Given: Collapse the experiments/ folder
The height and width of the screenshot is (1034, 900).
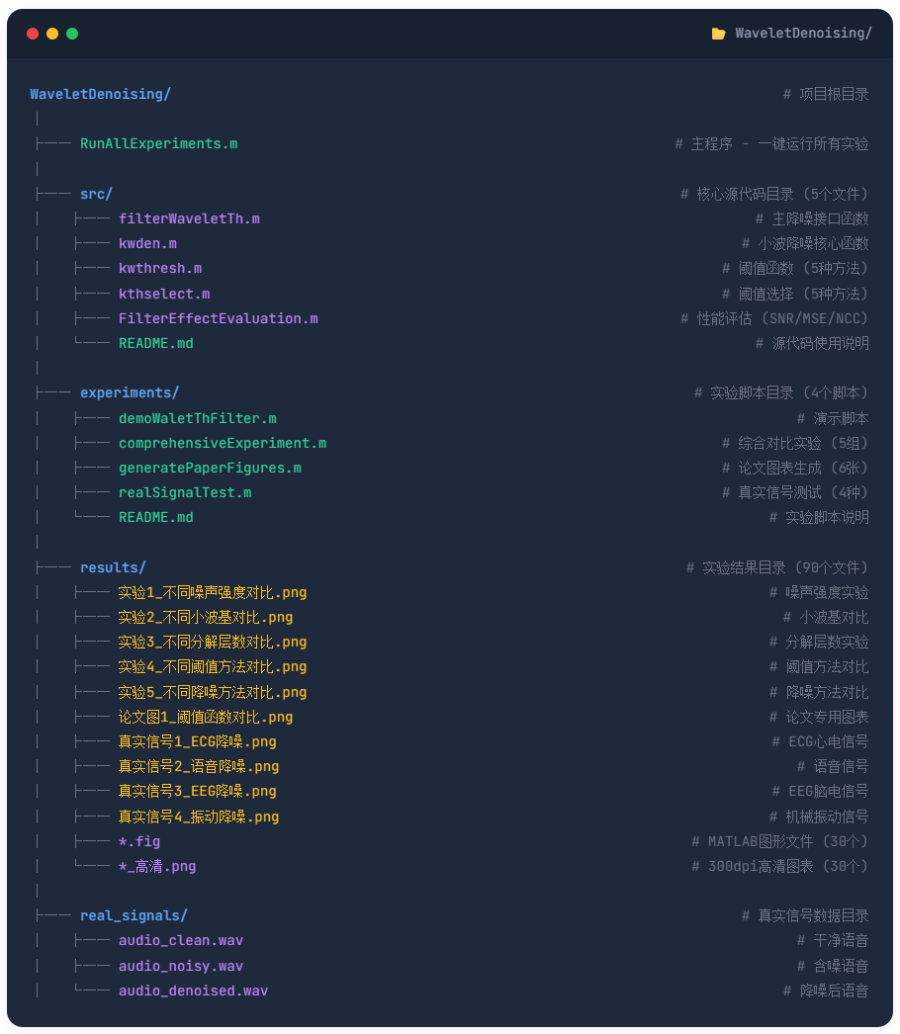Looking at the screenshot, I should pos(130,392).
